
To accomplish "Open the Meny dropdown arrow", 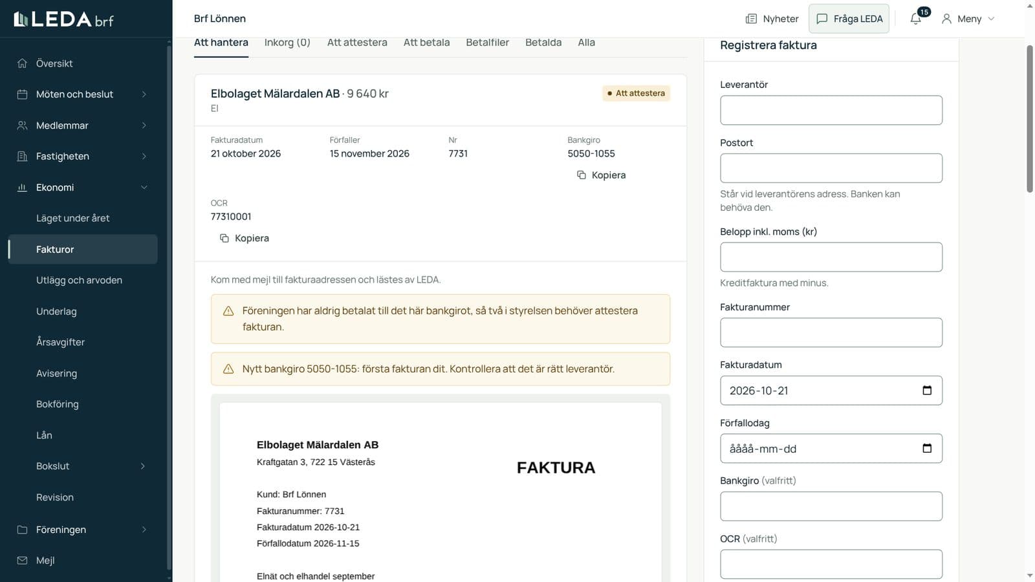I will click(991, 19).
